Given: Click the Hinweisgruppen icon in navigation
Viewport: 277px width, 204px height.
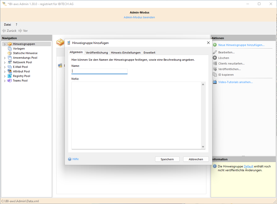Looking at the screenshot, I should pos(10,44).
